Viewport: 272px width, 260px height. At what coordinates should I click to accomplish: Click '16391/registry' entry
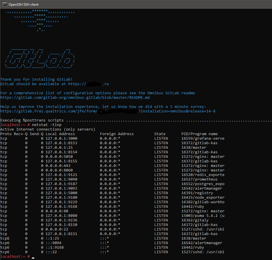coord(197,193)
